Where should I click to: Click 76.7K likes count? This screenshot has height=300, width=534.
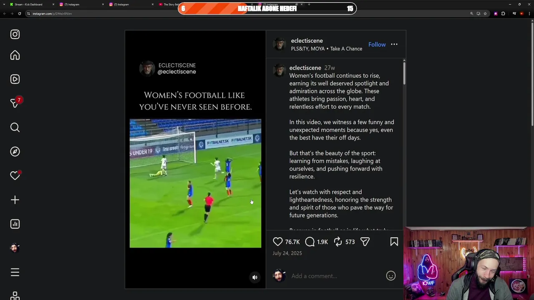point(292,242)
